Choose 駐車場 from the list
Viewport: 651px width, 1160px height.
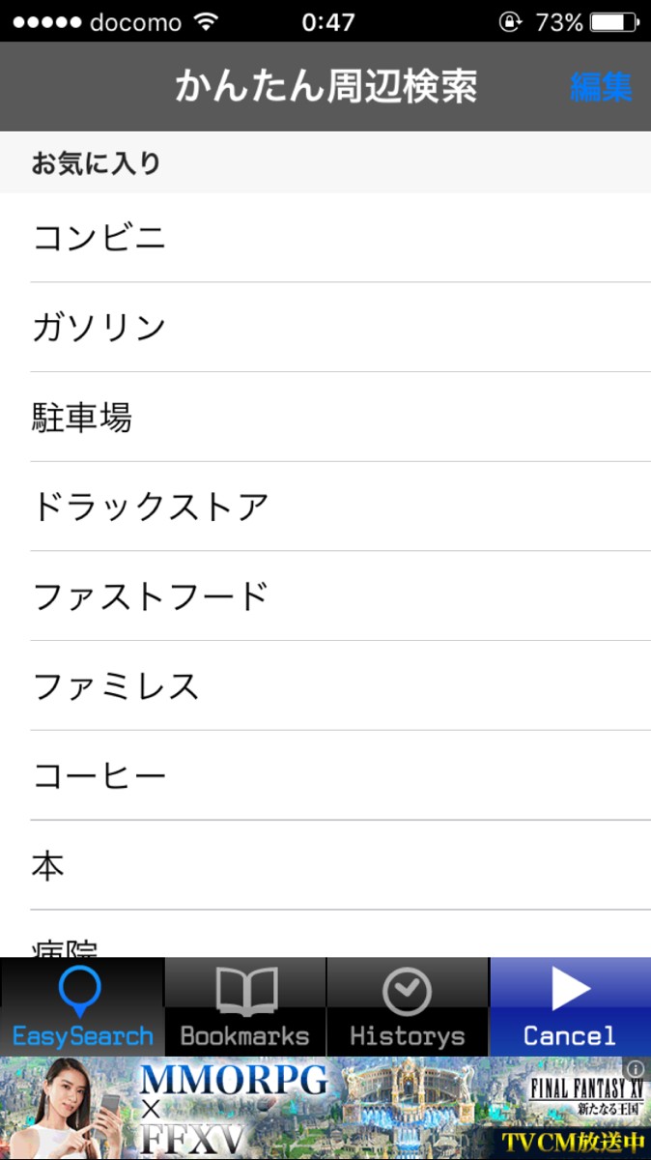pos(82,418)
